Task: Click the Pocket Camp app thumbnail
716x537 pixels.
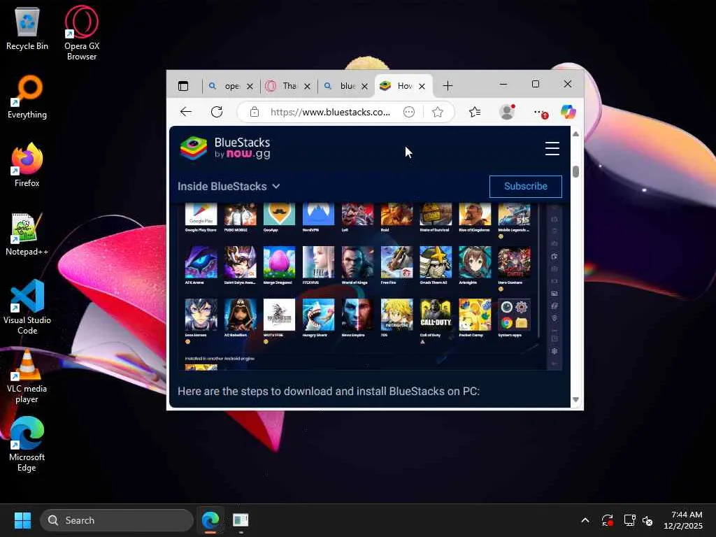Action: 475,315
